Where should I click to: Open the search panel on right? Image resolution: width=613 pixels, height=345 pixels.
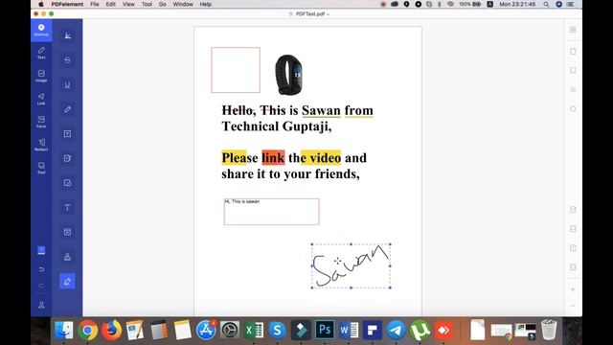click(x=573, y=108)
